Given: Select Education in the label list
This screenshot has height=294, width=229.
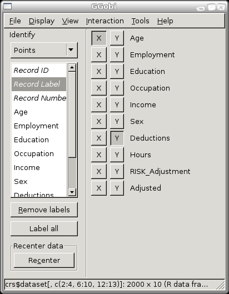Looking at the screenshot, I should [39, 139].
